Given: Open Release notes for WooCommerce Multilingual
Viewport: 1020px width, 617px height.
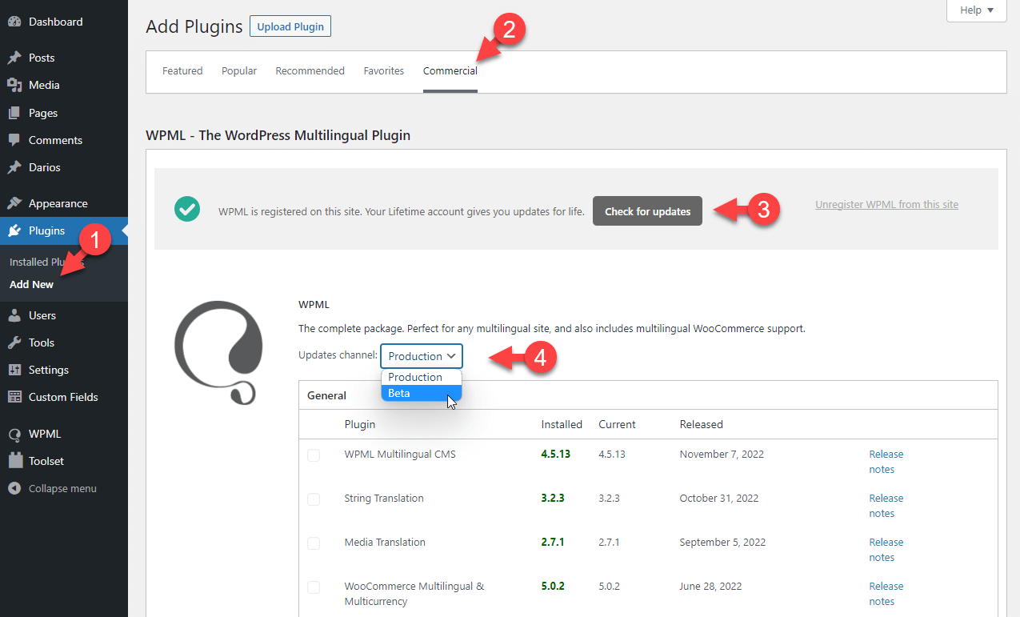Looking at the screenshot, I should [886, 594].
